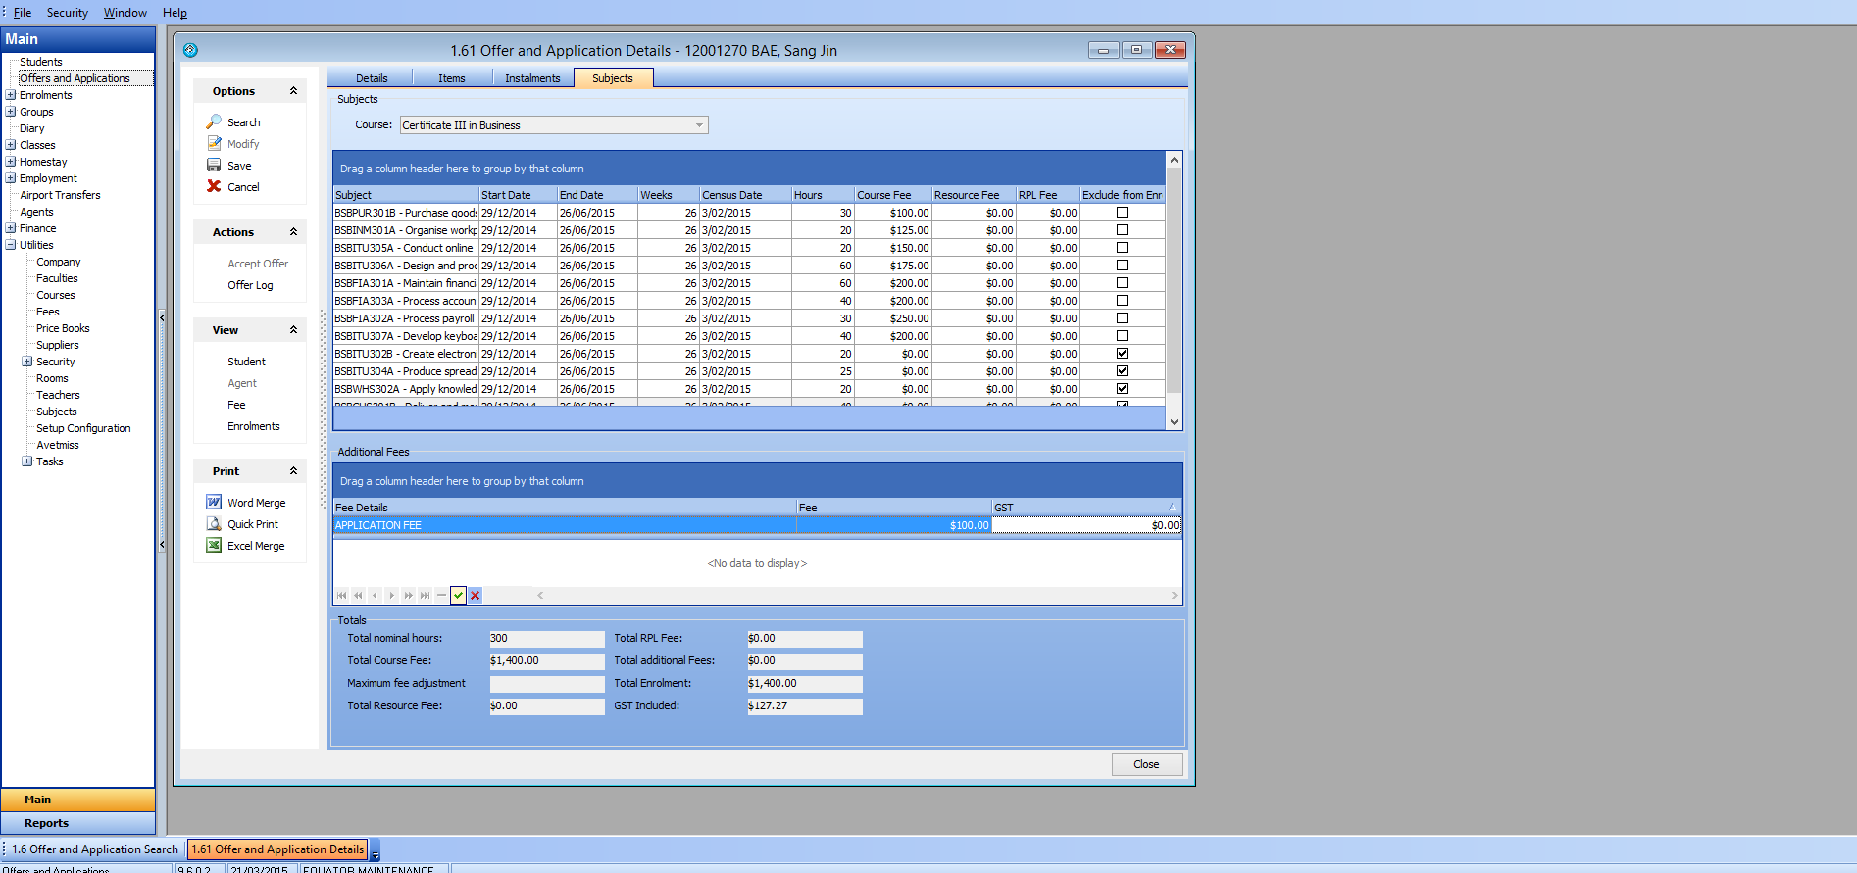Screen dimensions: 1857x873
Task: Toggle Exclude checkbox for BSBITU304A subject
Action: click(x=1122, y=371)
